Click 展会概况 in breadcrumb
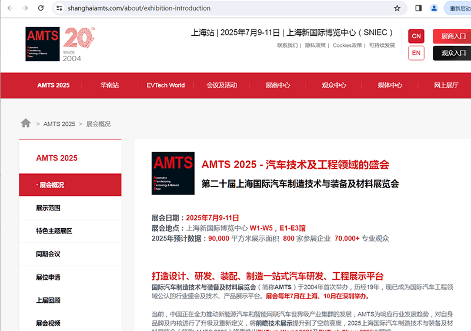Image resolution: width=471 pixels, height=331 pixels. click(x=98, y=124)
